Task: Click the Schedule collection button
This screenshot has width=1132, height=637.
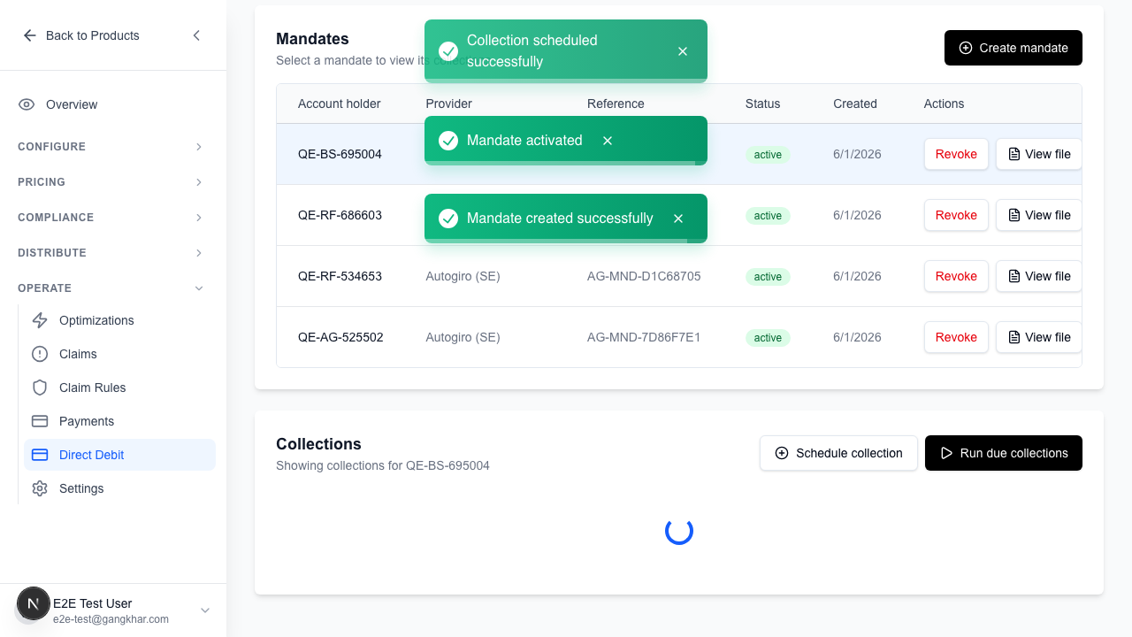Action: pyautogui.click(x=838, y=453)
